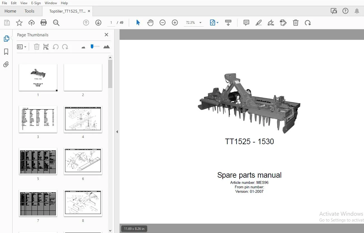Print the document with the printer icon

click(x=44, y=23)
